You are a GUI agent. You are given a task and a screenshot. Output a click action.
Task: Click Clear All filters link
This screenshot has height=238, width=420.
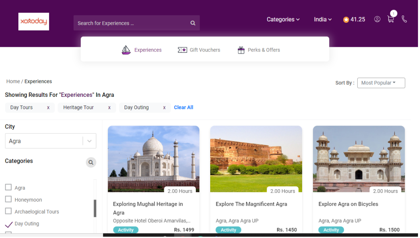tap(184, 108)
